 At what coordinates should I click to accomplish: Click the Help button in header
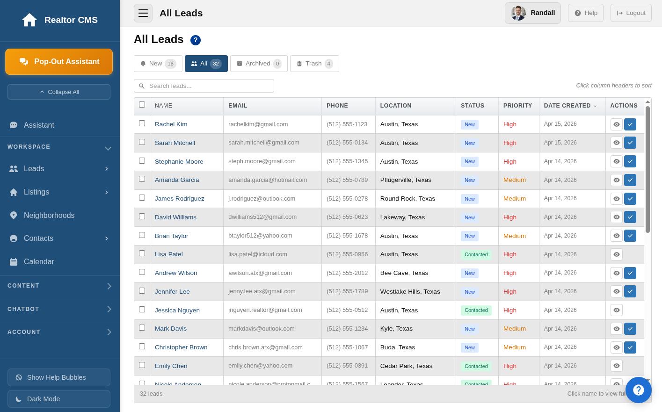[x=586, y=13]
